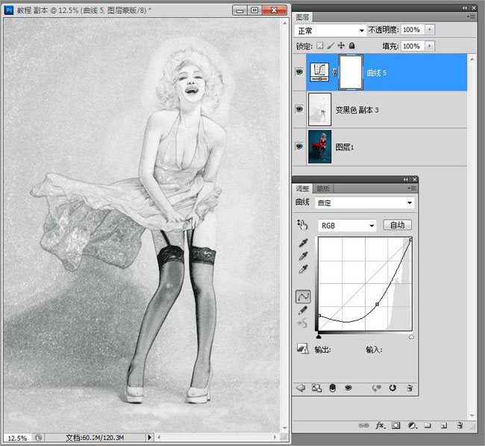Viewport: 485px width, 446px height.
Task: Collapse the Adjustments panel double-arrow
Action: pos(405,179)
